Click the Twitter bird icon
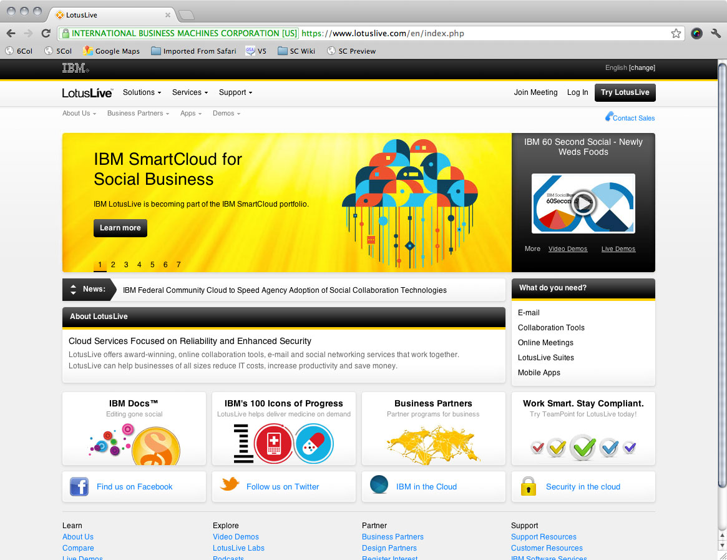 pos(230,484)
